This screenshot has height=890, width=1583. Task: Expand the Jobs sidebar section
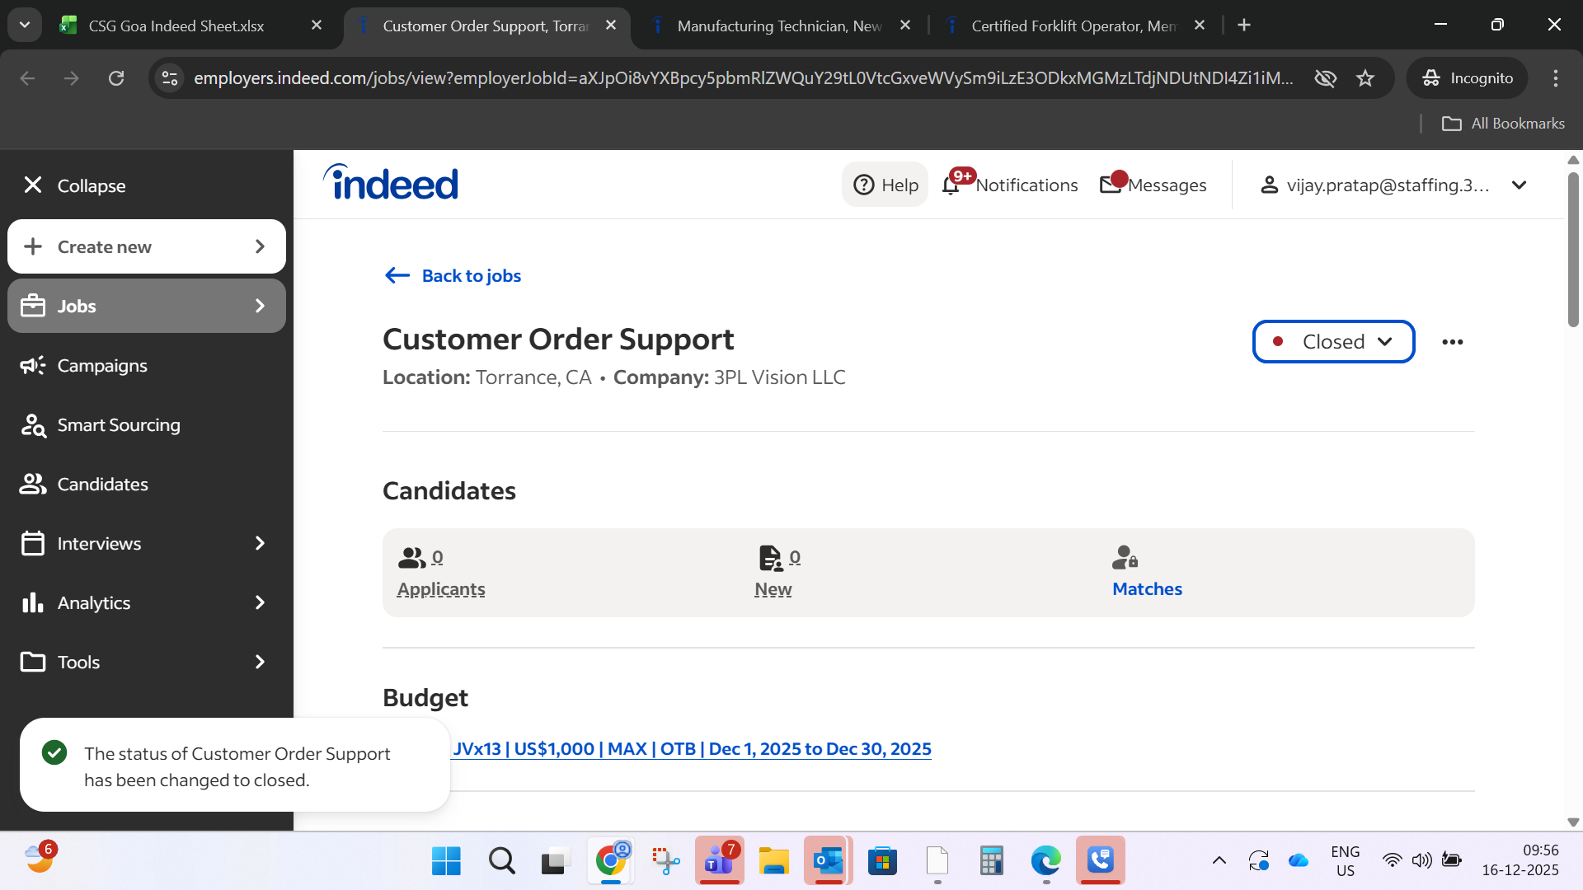[x=147, y=306]
